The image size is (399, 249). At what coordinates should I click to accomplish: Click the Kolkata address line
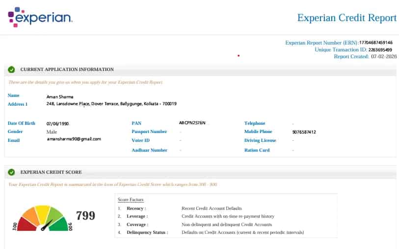pyautogui.click(x=111, y=104)
